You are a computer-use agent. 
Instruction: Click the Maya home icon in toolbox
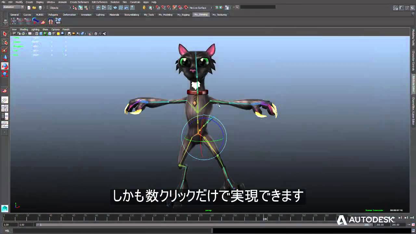point(5,208)
